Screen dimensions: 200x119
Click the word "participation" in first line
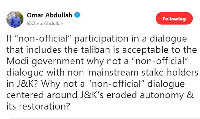(x=101, y=39)
